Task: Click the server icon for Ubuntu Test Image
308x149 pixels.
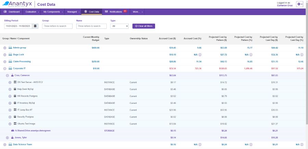Action: (15, 124)
